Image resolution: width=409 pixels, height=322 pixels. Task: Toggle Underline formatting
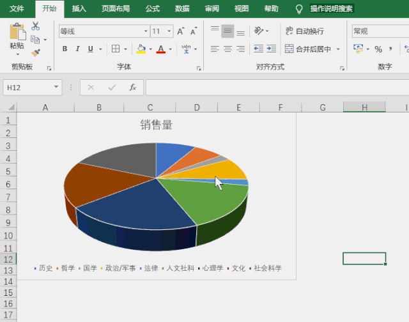[x=91, y=49]
